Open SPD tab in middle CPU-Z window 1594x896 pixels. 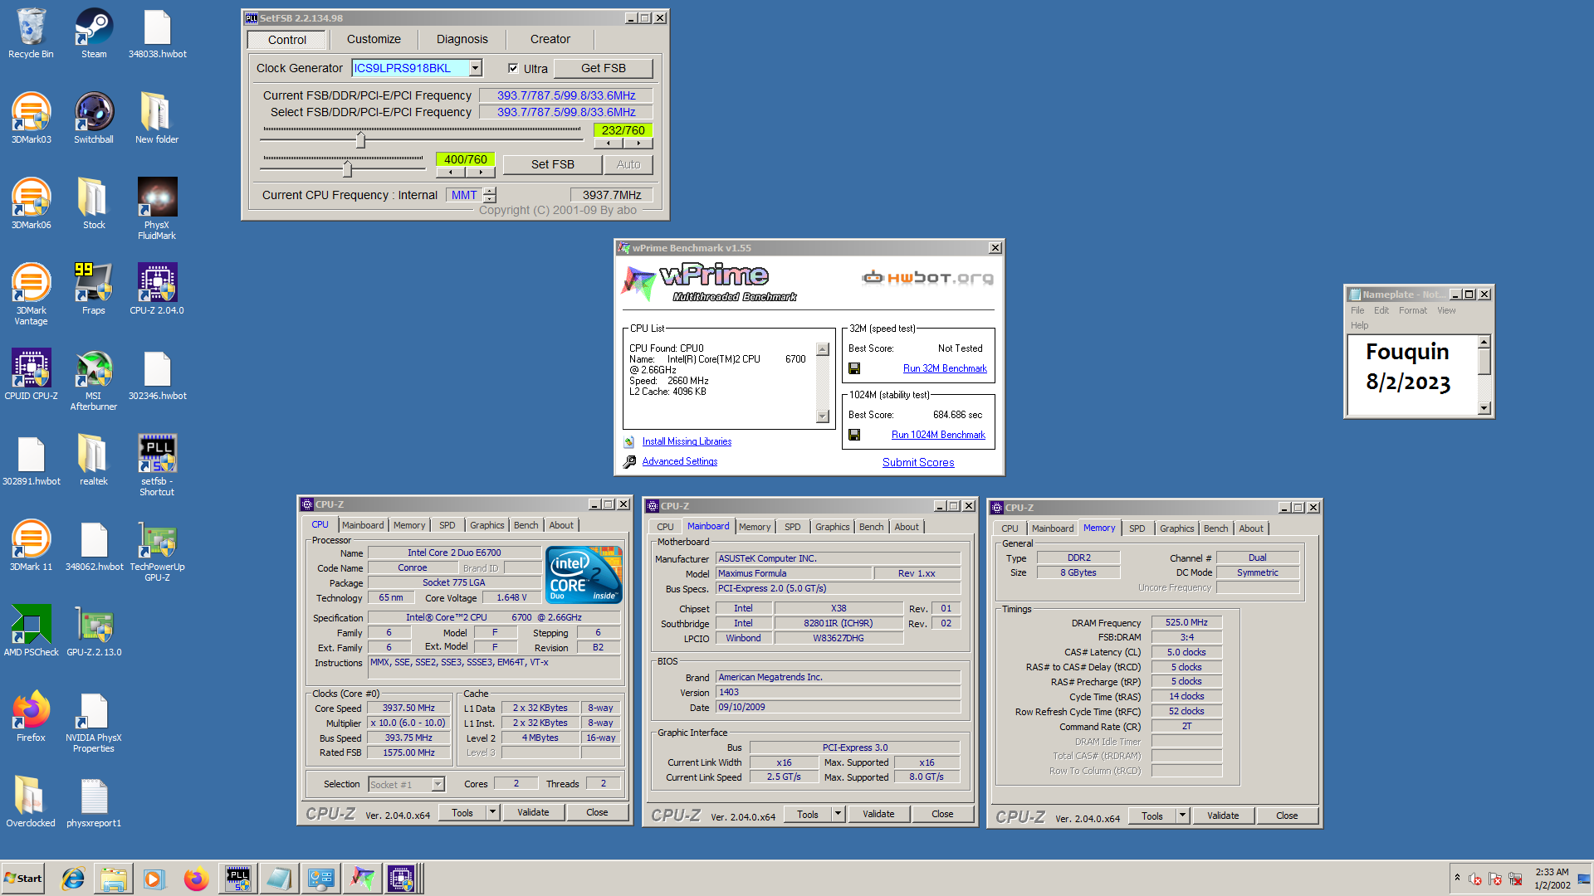pyautogui.click(x=793, y=527)
